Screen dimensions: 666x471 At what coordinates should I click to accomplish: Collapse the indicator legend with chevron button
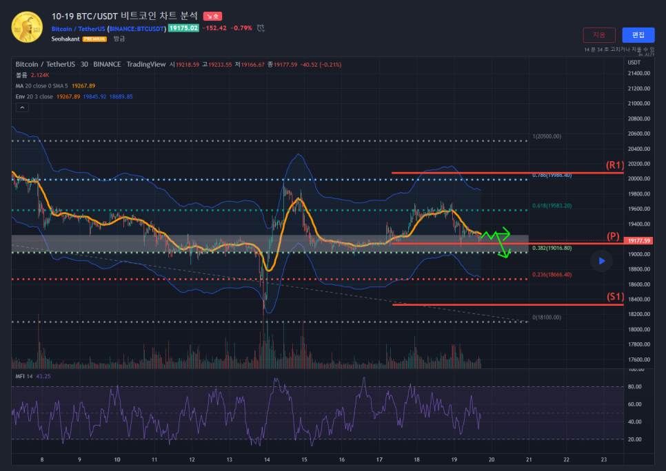click(x=22, y=107)
